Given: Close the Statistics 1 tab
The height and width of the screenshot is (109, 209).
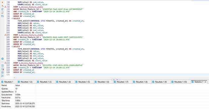Looking at the screenshot, I should [x=205, y=82].
